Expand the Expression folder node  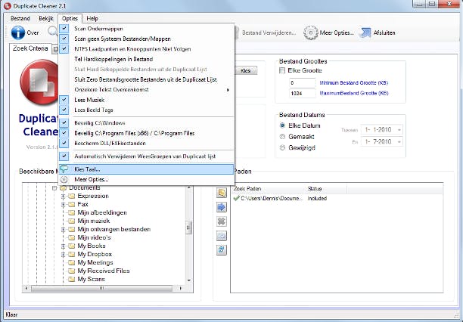coord(63,196)
